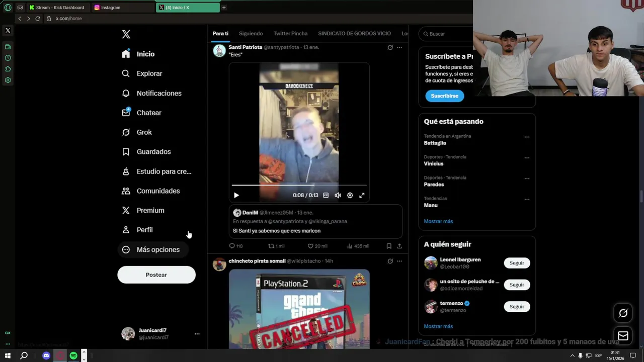The height and width of the screenshot is (362, 644).
Task: Go forward using the browser forward arrow
Action: point(29,19)
